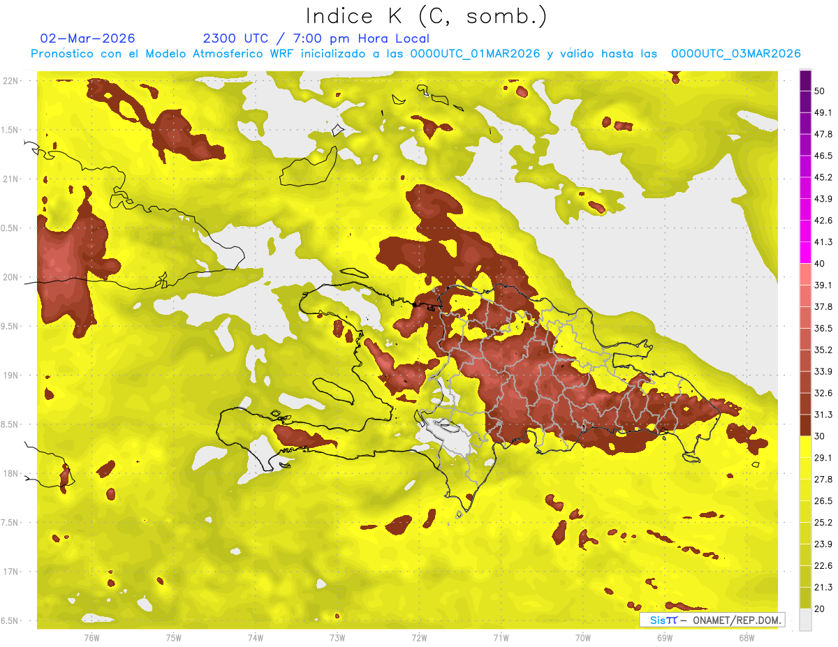The image size is (838, 647).
Task: Pick the bright yellow swatch between 29.1 and 30
Action: click(x=805, y=447)
